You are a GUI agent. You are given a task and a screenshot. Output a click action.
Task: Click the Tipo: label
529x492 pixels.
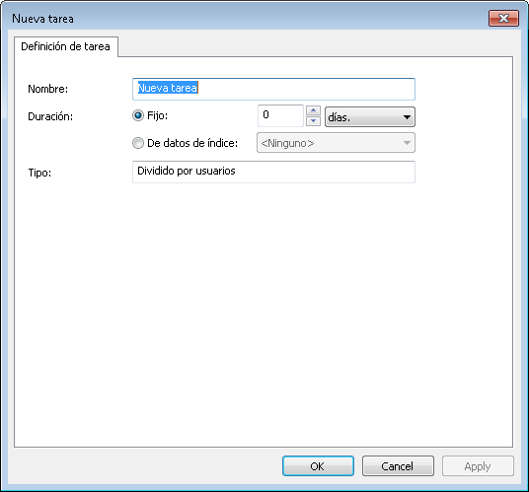39,173
